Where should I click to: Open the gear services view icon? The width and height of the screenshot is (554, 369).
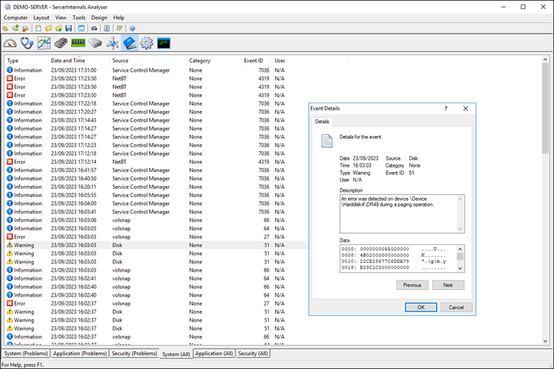click(147, 44)
